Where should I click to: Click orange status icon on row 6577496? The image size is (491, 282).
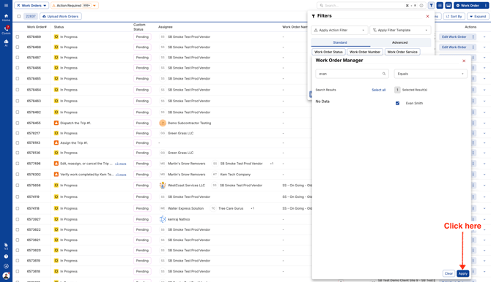click(x=56, y=164)
